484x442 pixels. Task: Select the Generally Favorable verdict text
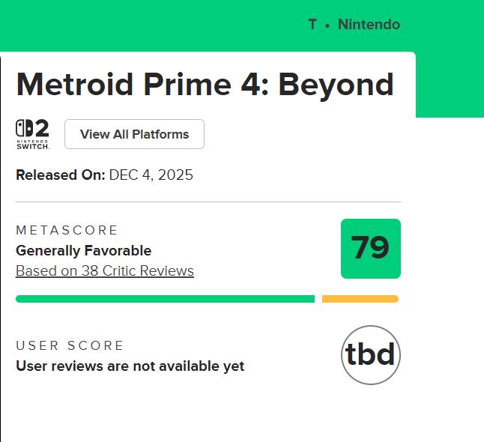(x=83, y=251)
